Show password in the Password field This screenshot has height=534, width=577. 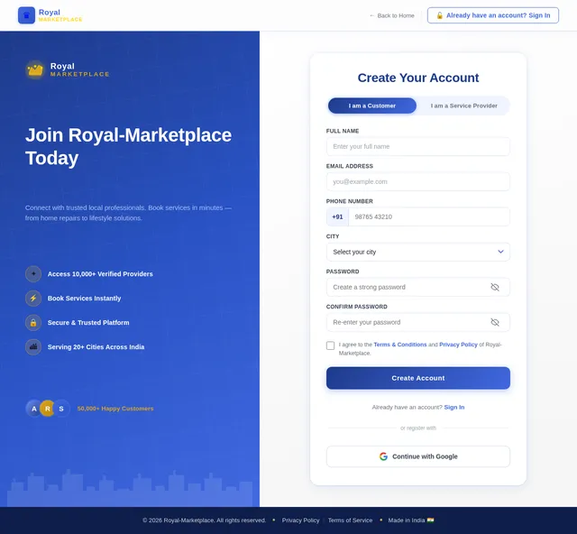point(494,287)
